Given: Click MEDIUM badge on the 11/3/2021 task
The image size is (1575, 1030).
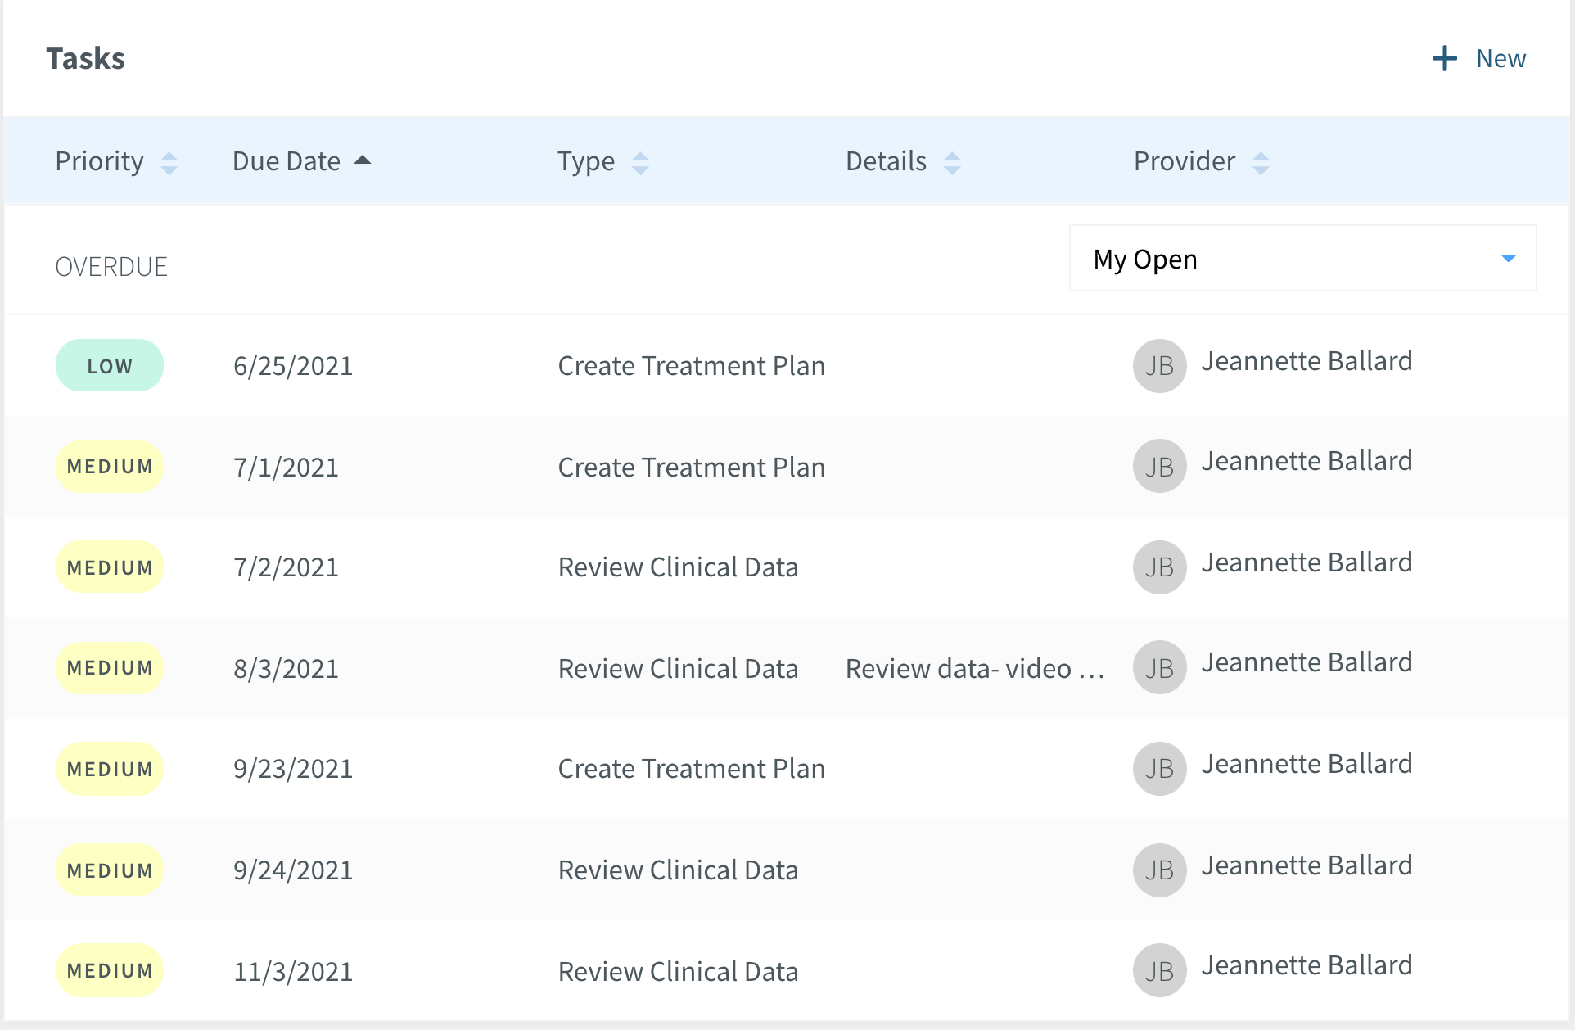Looking at the screenshot, I should (x=110, y=971).
